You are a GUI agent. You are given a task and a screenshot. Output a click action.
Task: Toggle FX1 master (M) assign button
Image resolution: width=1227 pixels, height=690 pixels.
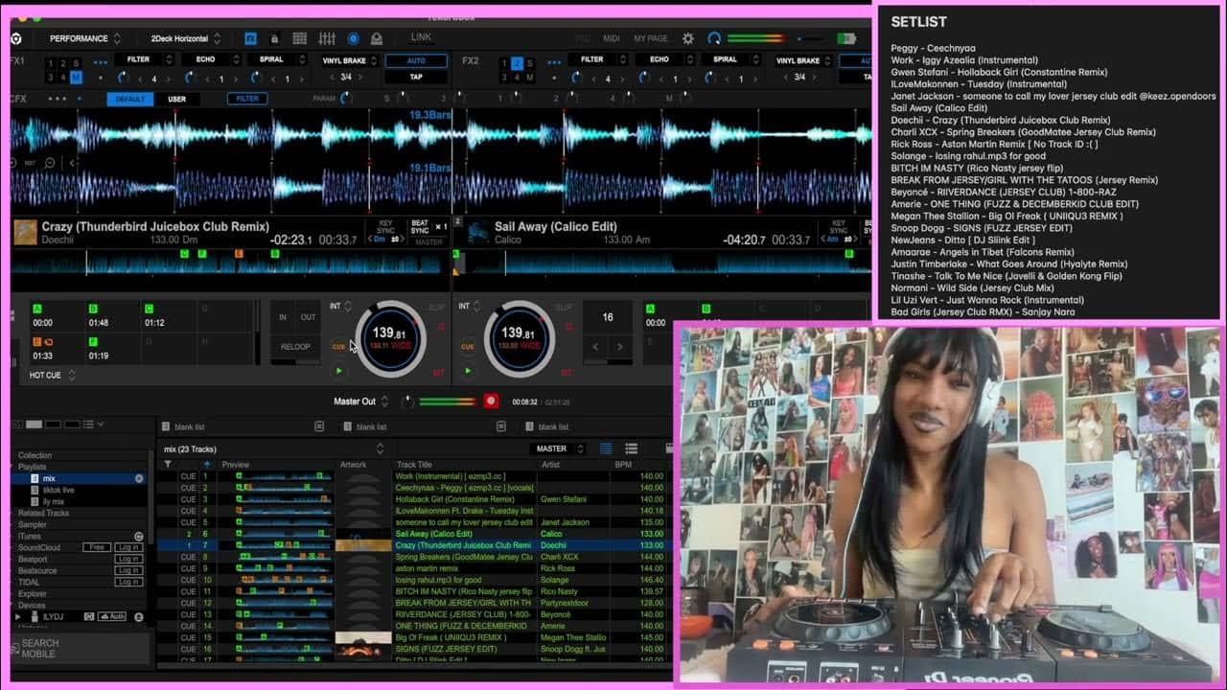(75, 77)
